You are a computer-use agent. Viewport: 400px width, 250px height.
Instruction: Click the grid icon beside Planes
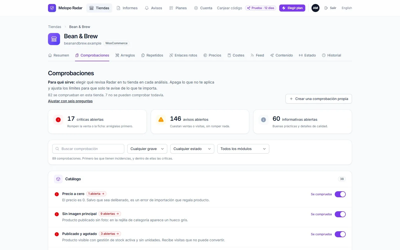[171, 8]
